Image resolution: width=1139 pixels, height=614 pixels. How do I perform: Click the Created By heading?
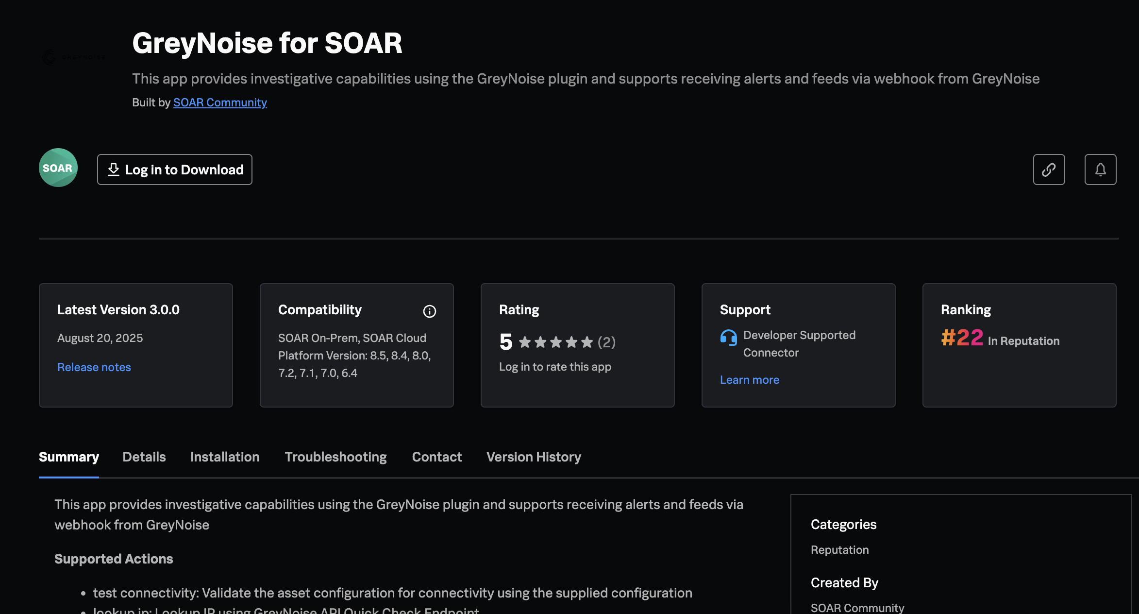pyautogui.click(x=844, y=583)
